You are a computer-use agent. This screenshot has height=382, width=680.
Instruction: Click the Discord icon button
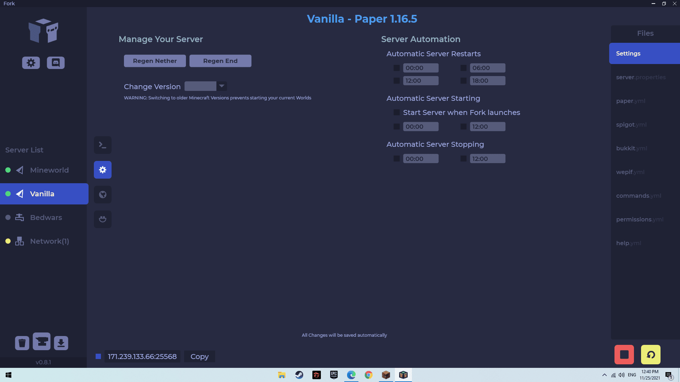coord(56,63)
